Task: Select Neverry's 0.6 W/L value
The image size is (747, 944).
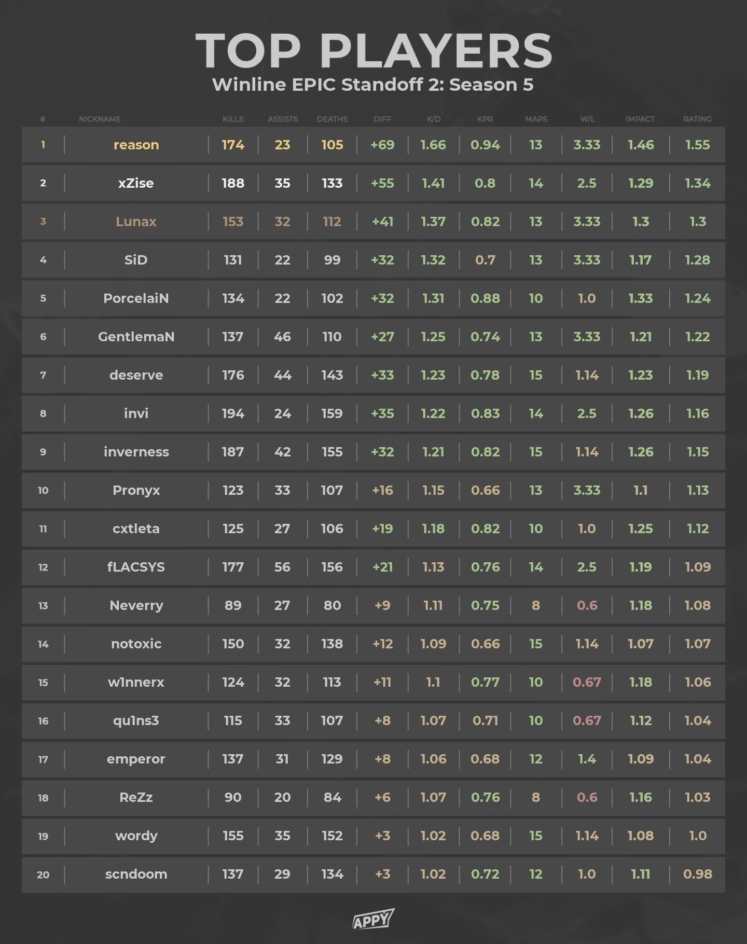Action: click(x=587, y=605)
